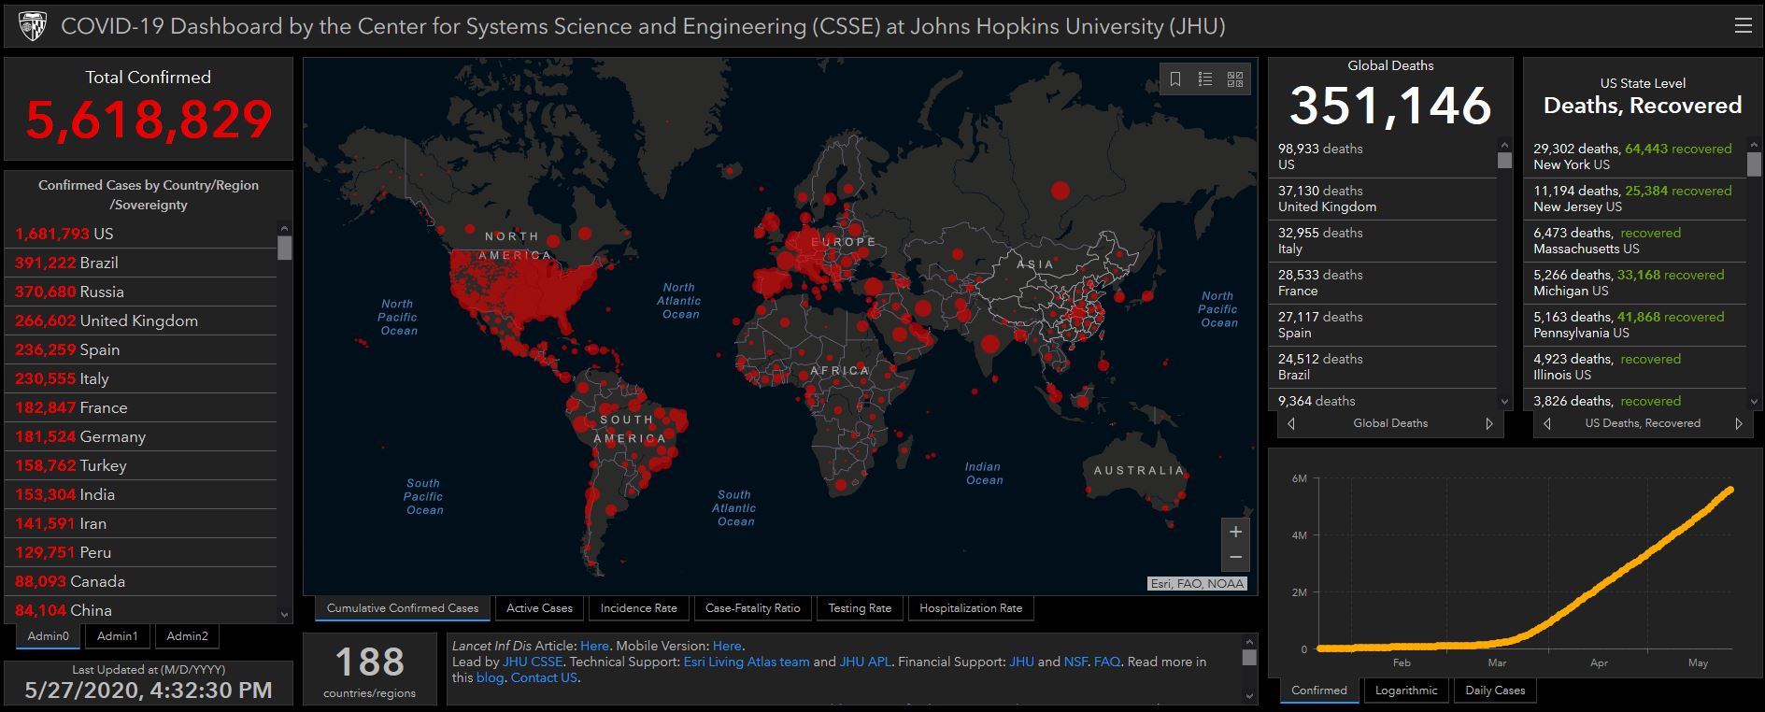Open Esri Living Atlas team link
Image resolution: width=1765 pixels, height=712 pixels.
tap(747, 662)
